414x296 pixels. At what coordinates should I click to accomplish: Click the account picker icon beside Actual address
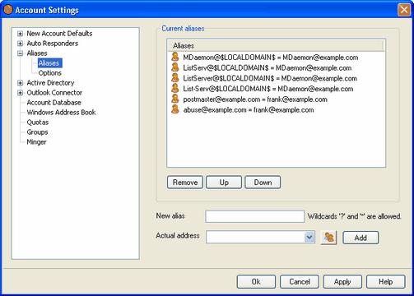tap(328, 238)
